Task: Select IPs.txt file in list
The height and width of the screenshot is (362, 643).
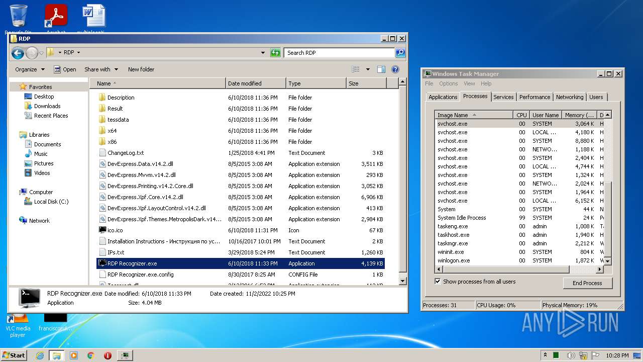Action: tap(241, 252)
